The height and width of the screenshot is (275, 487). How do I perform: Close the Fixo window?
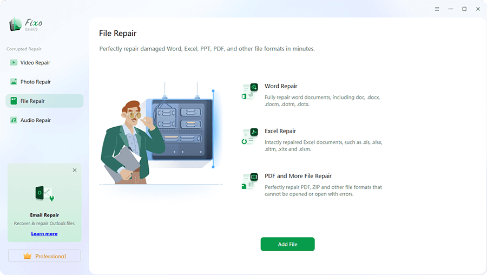tap(478, 9)
